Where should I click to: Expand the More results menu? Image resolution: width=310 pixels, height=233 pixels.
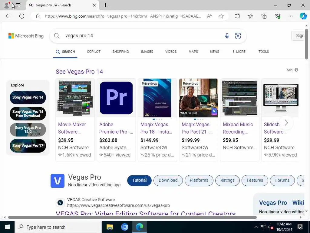[239, 52]
